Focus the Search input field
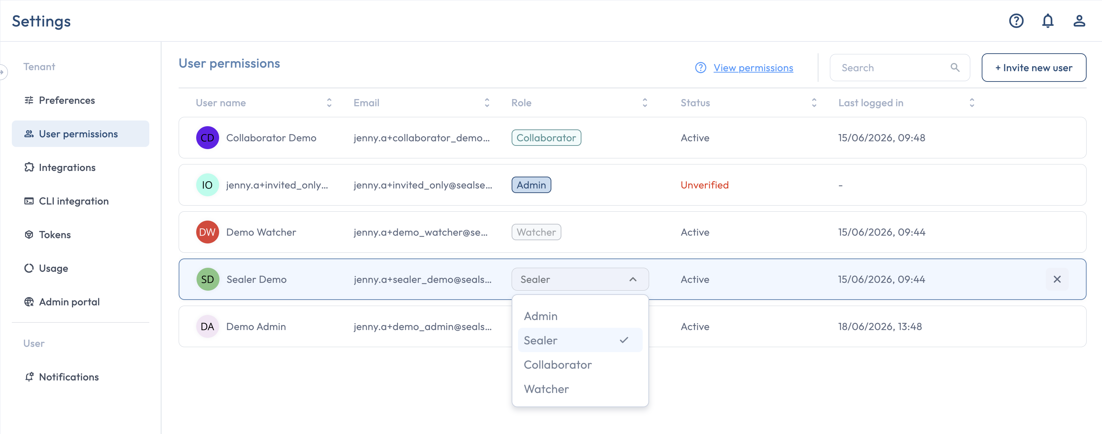Image resolution: width=1102 pixels, height=434 pixels. point(899,68)
